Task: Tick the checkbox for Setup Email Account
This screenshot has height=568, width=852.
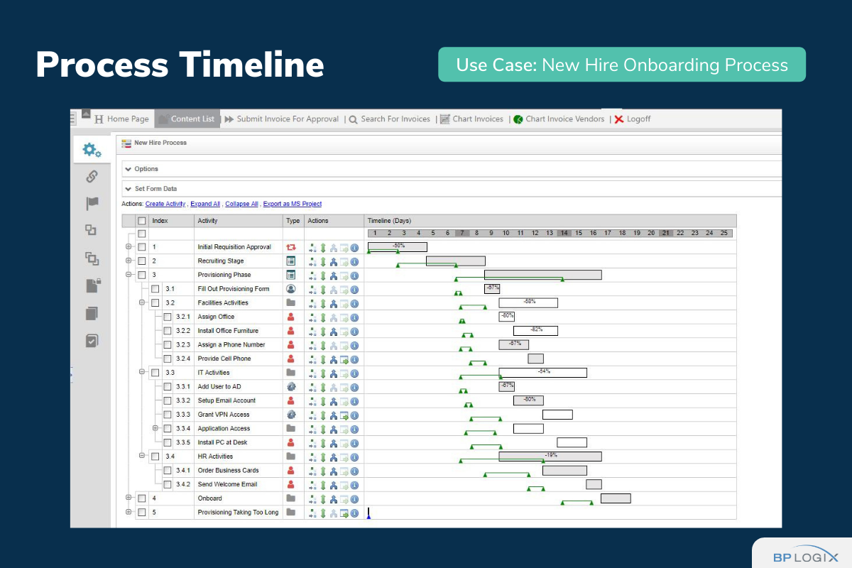Action: click(x=168, y=401)
